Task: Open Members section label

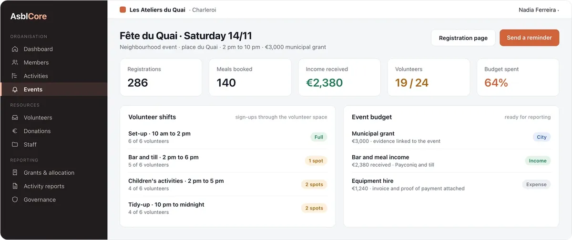Action: point(36,62)
